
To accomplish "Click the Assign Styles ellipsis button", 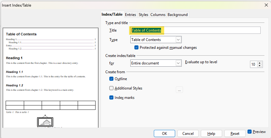I will [x=179, y=90].
